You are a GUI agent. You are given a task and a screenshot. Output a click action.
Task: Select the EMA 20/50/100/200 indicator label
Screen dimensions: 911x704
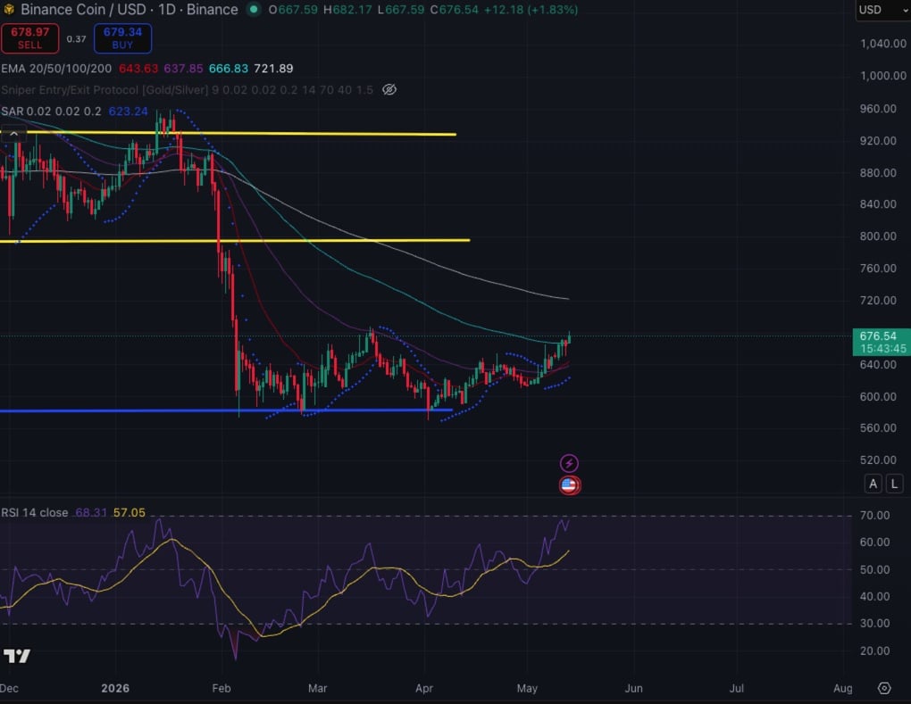coord(56,69)
